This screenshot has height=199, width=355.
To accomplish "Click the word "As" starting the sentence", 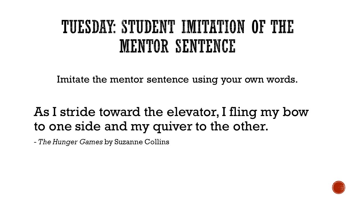I will pos(41,112).
